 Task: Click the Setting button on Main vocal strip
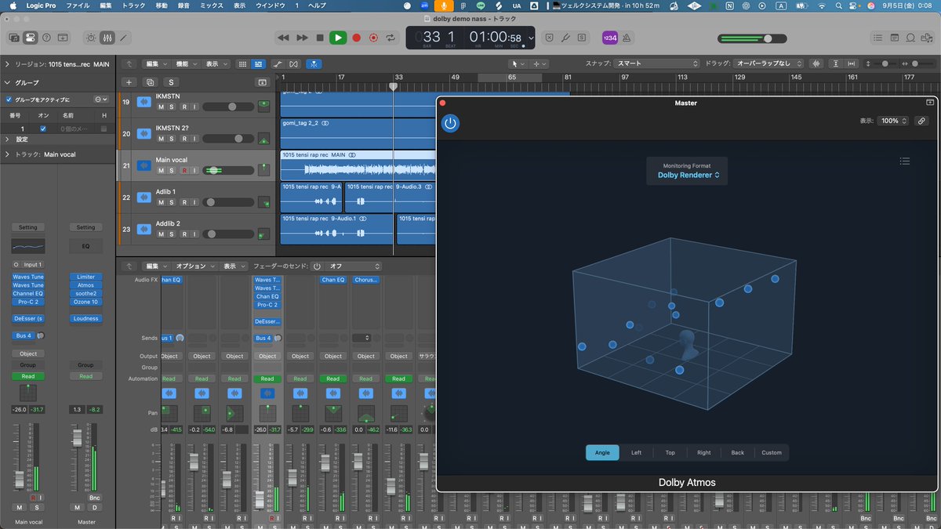[27, 227]
